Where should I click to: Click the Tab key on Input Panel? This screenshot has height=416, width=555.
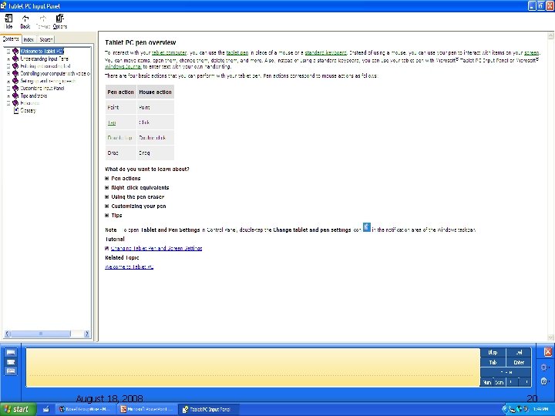pos(493,362)
